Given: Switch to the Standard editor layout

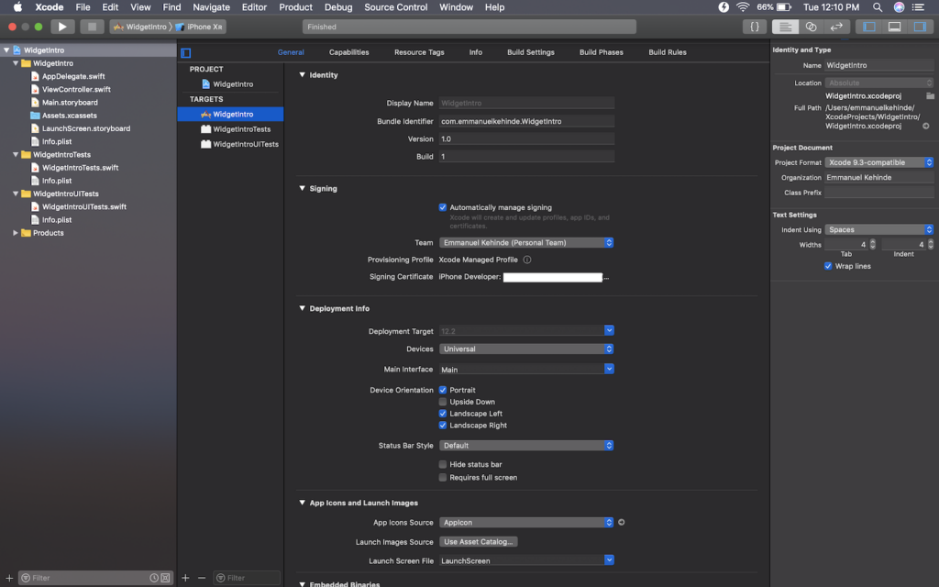Looking at the screenshot, I should click(785, 27).
